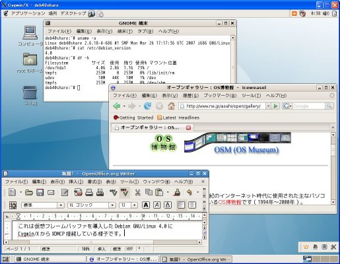This screenshot has height=264, width=340.
Task: Toggle HYP mode in Writer status bar
Action: click(x=129, y=249)
